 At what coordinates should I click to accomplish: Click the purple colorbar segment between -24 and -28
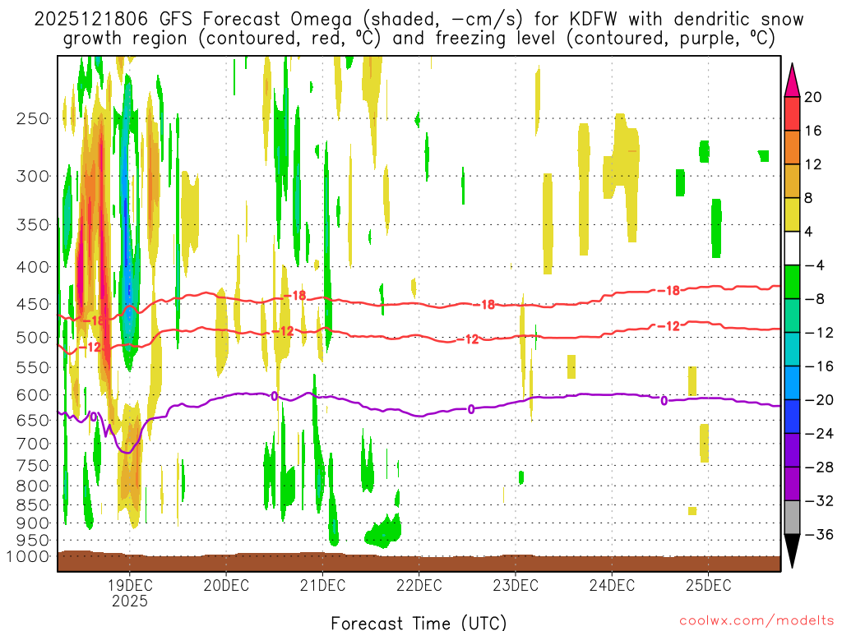pyautogui.click(x=792, y=451)
